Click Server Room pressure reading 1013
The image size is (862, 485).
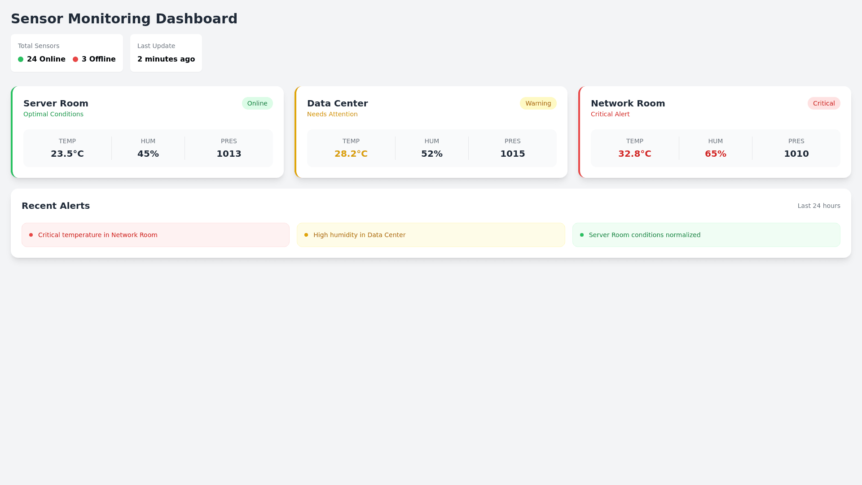click(229, 154)
